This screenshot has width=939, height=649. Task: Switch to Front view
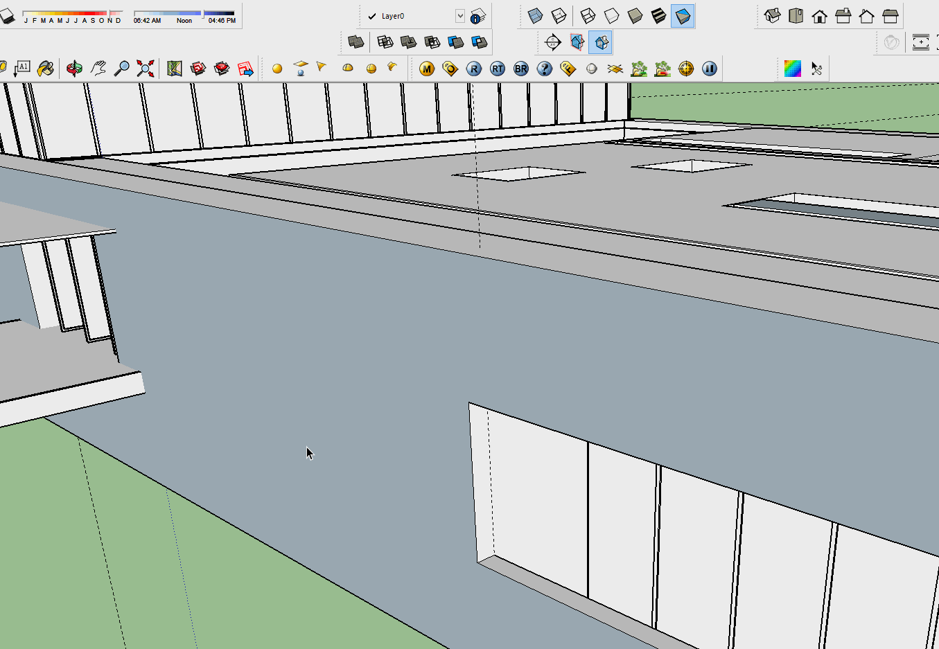(820, 16)
